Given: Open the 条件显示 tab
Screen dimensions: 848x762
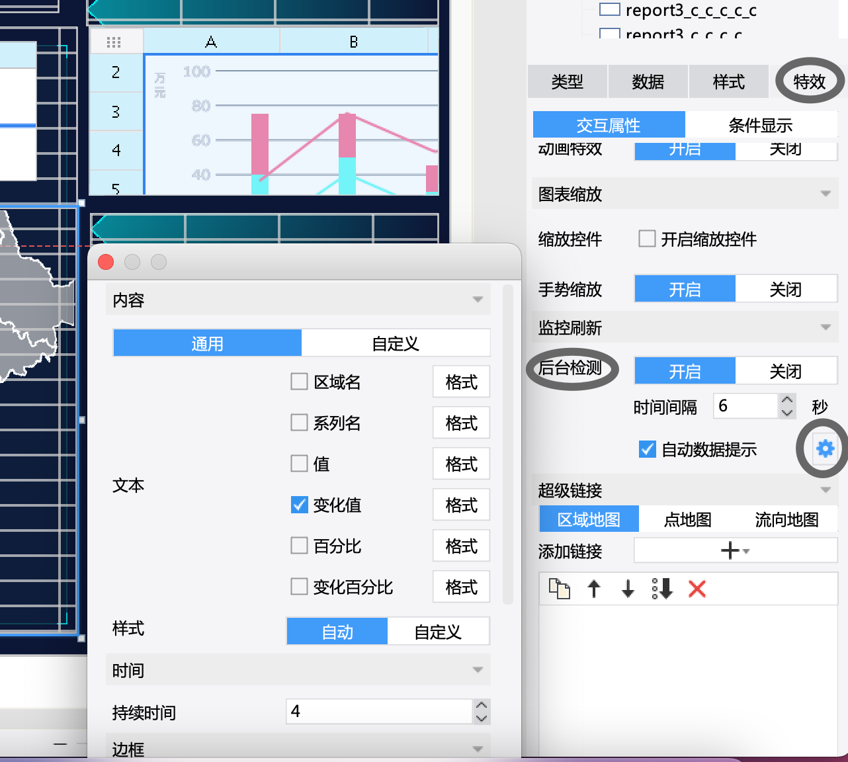Looking at the screenshot, I should (760, 125).
